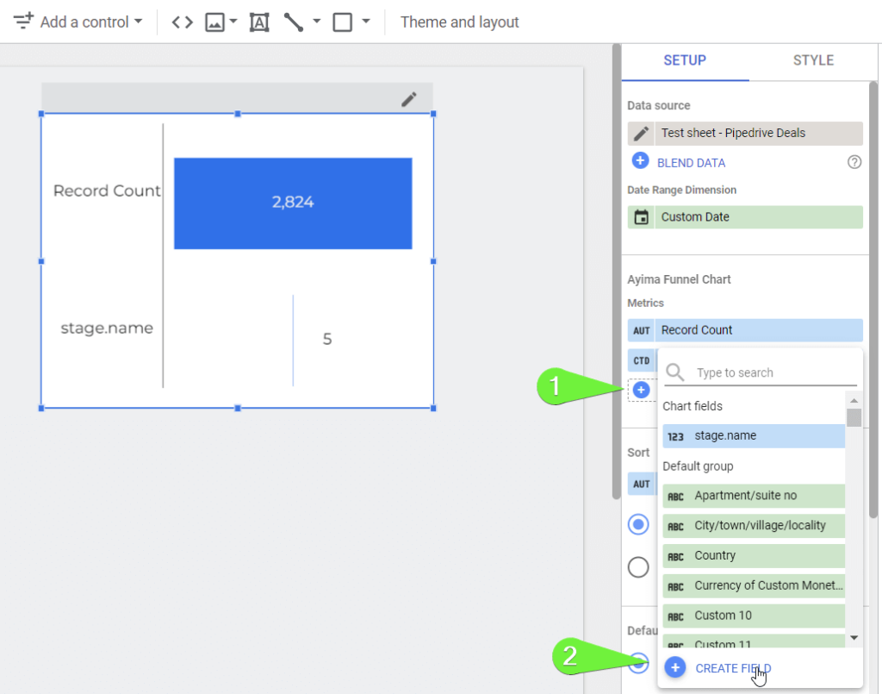Select the line drawing tool
The image size is (882, 694).
(x=294, y=22)
